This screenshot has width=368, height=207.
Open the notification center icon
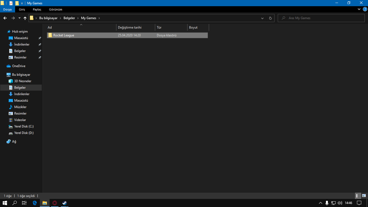[x=359, y=203]
